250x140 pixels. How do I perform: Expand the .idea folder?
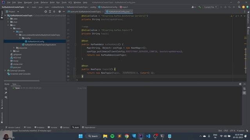click(x=8, y=19)
